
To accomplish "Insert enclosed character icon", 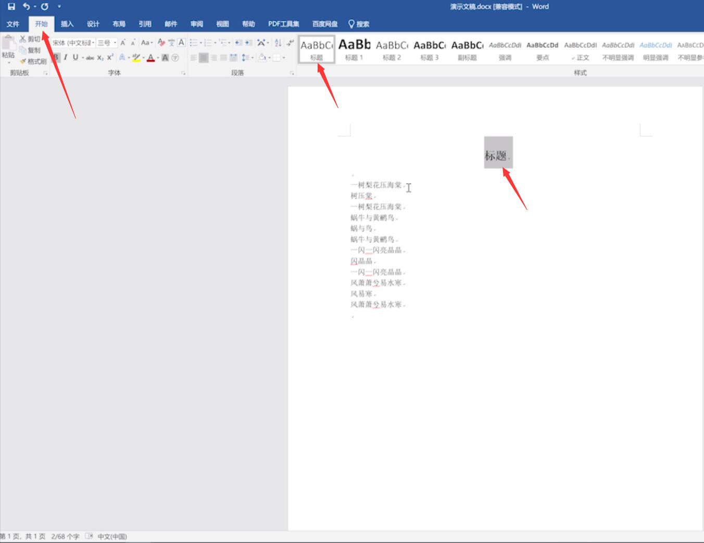I will (175, 58).
